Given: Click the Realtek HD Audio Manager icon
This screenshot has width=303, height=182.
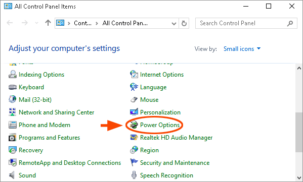Looking at the screenshot, I should [x=134, y=138].
